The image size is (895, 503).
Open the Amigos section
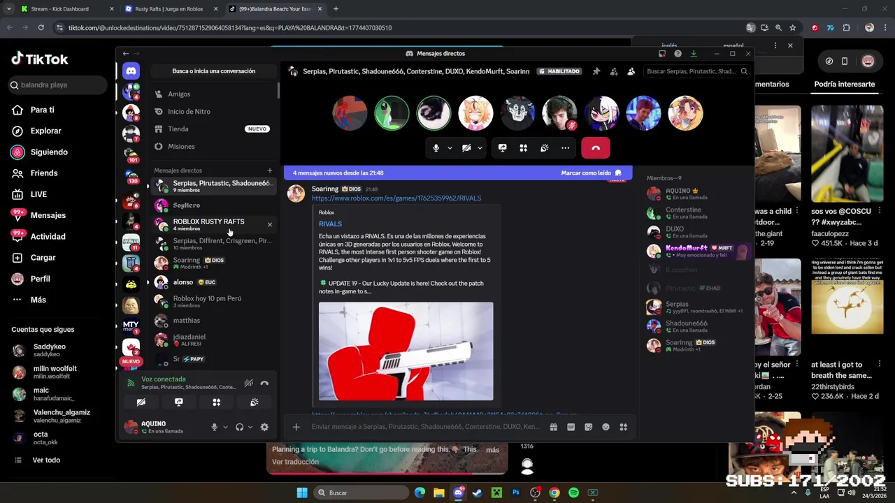point(213,94)
